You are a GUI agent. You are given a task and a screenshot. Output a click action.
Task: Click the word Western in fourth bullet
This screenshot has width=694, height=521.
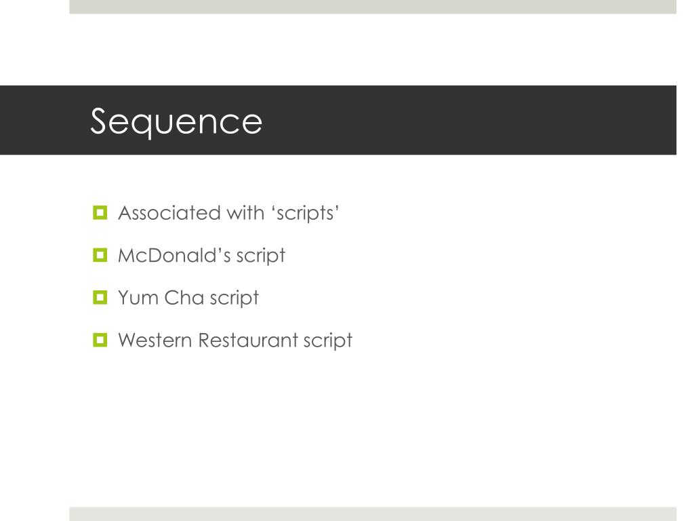(x=155, y=341)
